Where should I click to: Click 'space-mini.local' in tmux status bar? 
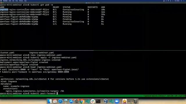(x=155, y=96)
